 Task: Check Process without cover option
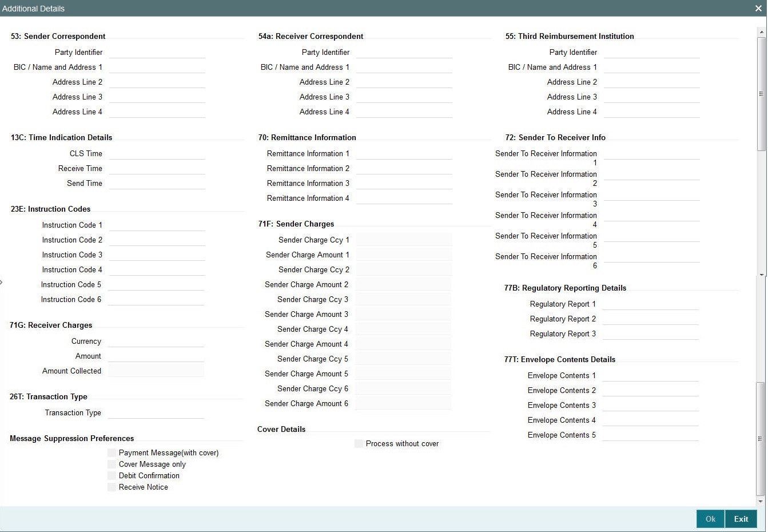(x=359, y=443)
